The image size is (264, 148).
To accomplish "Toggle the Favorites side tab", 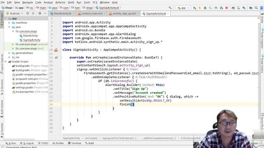I will coord(2,131).
